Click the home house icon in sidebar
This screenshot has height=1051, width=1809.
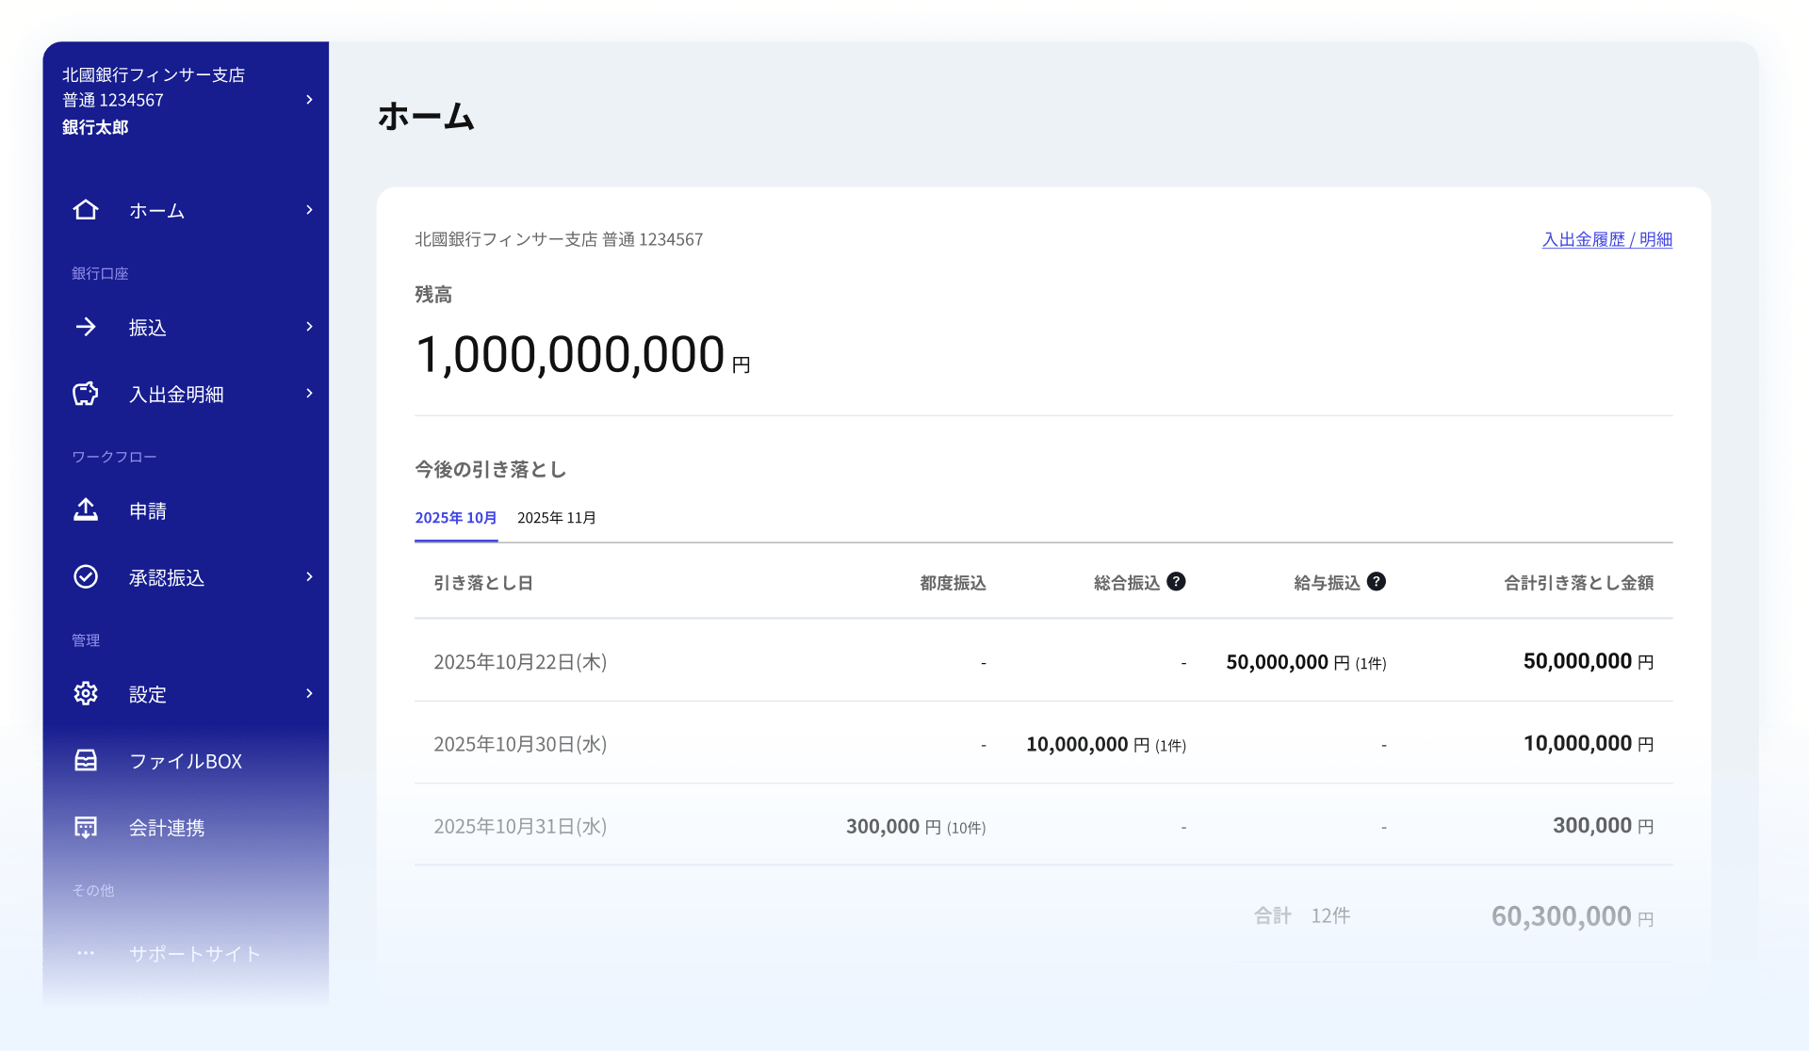86,210
